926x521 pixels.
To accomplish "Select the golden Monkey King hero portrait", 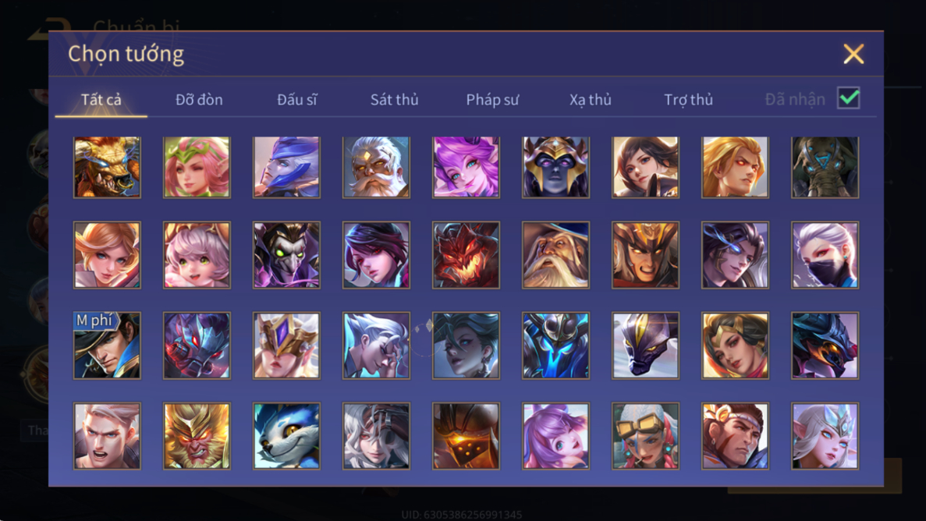I will tap(197, 436).
